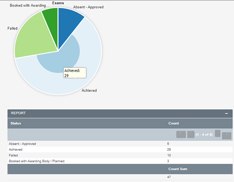Click the Failed chart label
Viewport: 234px width, 182px height.
click(x=13, y=29)
